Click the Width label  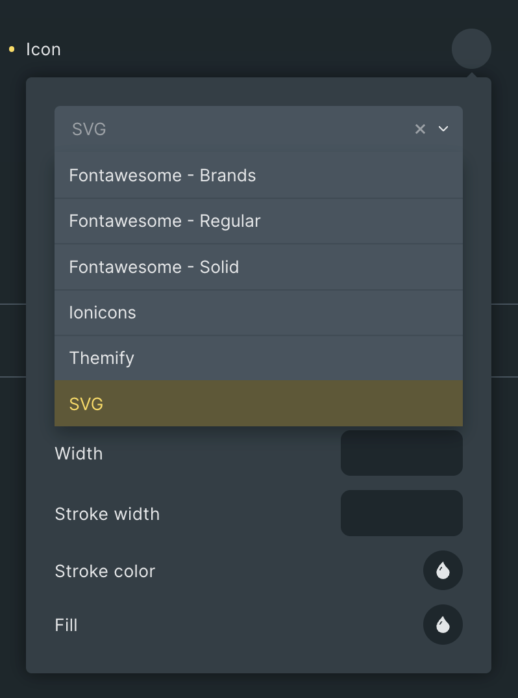(x=79, y=454)
